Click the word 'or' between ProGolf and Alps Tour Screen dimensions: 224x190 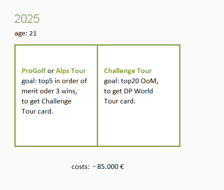(51, 71)
